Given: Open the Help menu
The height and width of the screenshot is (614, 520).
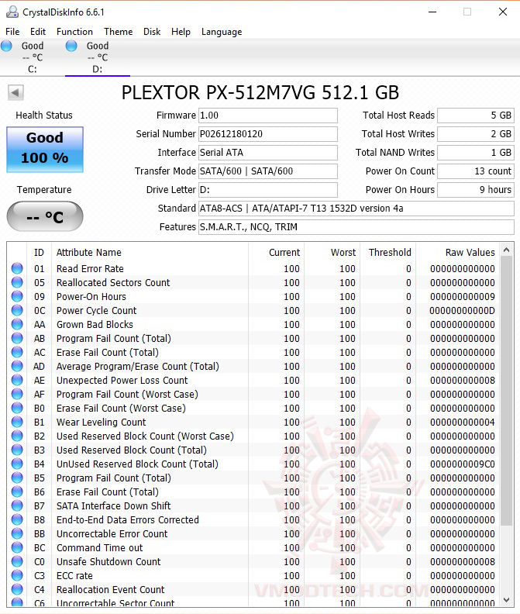Looking at the screenshot, I should [181, 32].
